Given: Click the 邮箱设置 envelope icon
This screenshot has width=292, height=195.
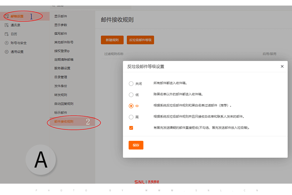Looking at the screenshot, I should (x=7, y=16).
